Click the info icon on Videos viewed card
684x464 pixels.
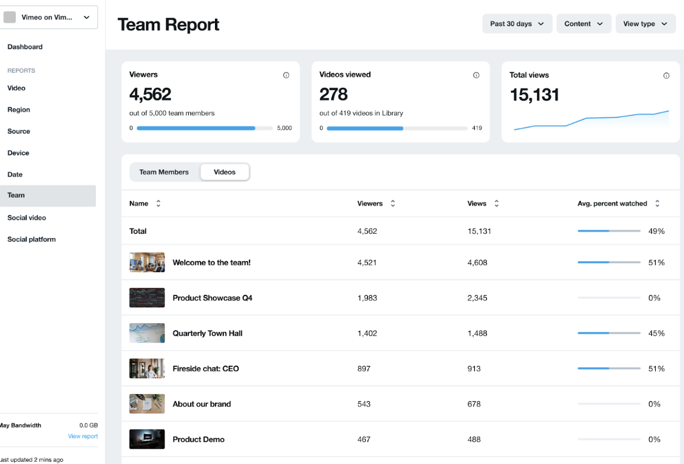coord(476,75)
